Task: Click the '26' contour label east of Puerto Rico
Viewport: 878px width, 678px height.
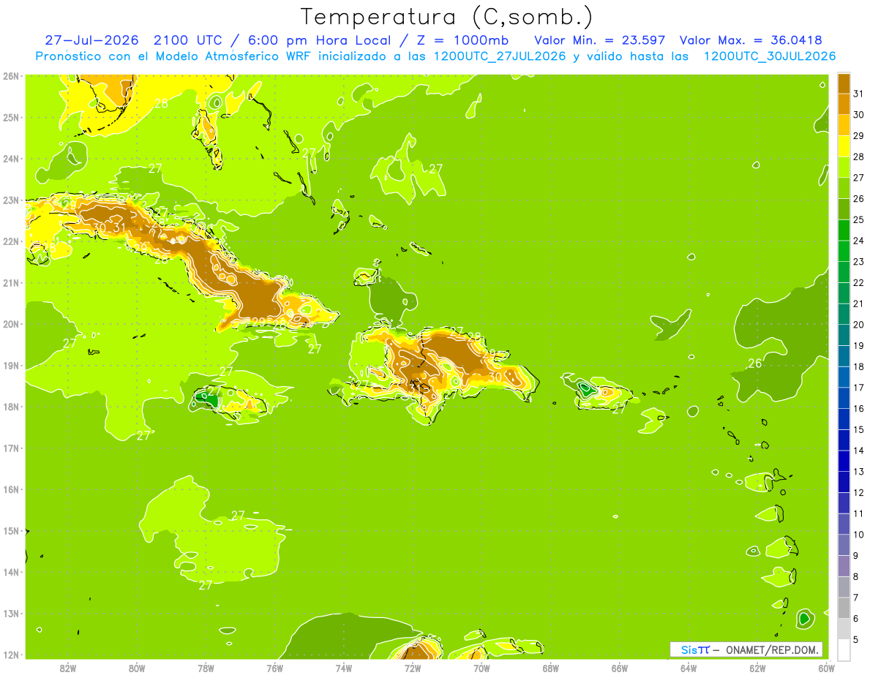Action: click(754, 364)
